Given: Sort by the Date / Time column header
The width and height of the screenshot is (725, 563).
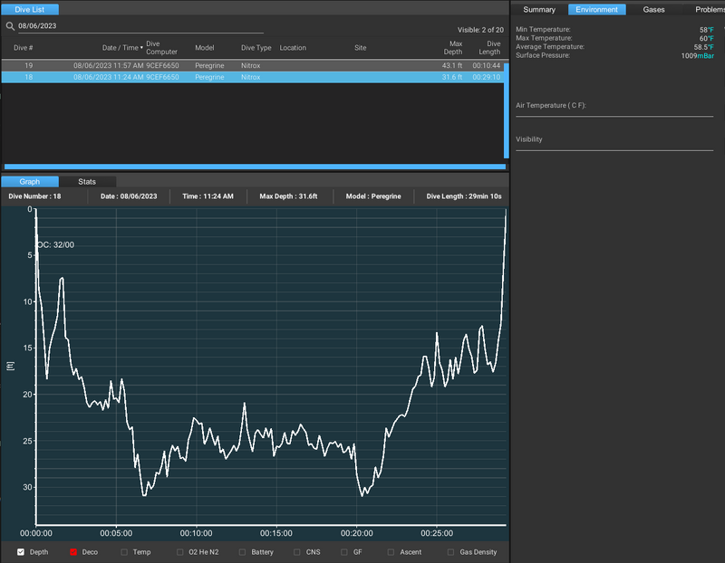Looking at the screenshot, I should coord(121,47).
